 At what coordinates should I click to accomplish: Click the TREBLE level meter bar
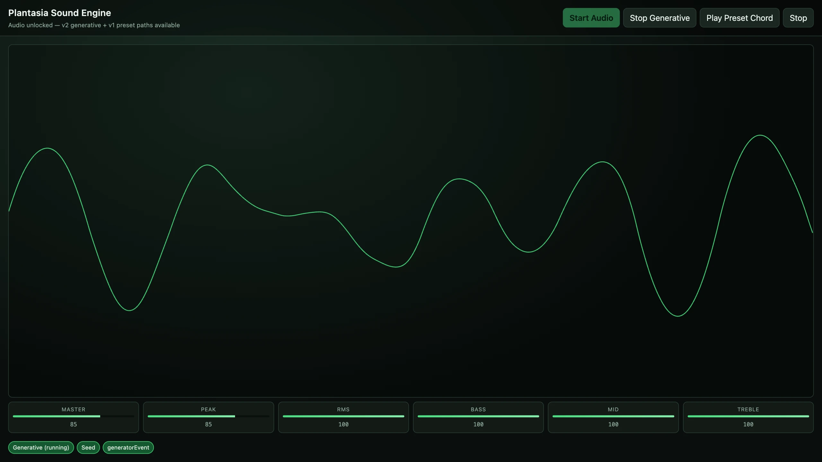(x=748, y=416)
